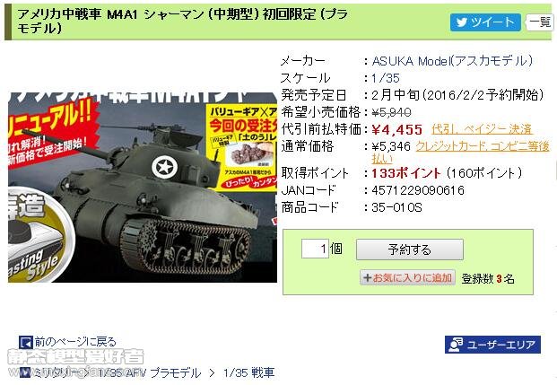The width and height of the screenshot is (557, 385).
Task: Open the クレジットカード、コンビニ等後払い link
Action: 460,153
